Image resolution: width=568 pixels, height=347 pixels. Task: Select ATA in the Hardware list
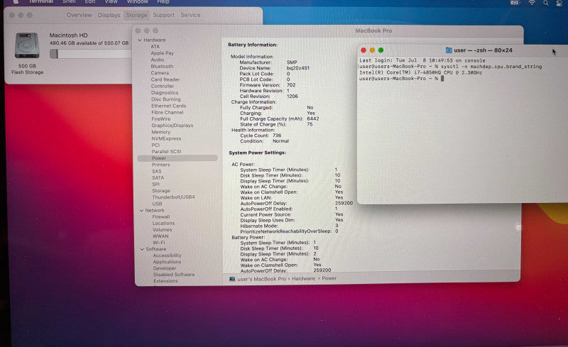155,46
